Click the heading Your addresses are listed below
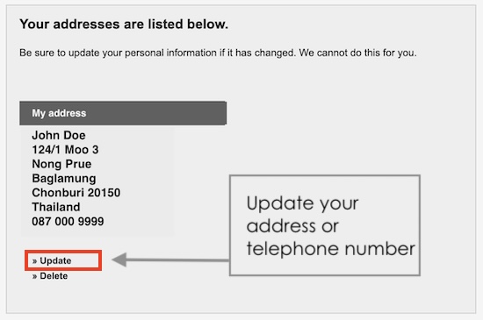The height and width of the screenshot is (320, 483). point(124,24)
